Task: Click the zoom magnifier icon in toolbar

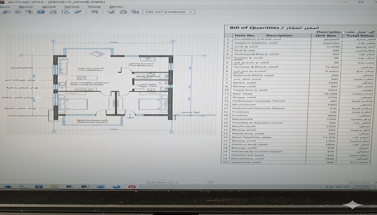Action: coord(6,12)
